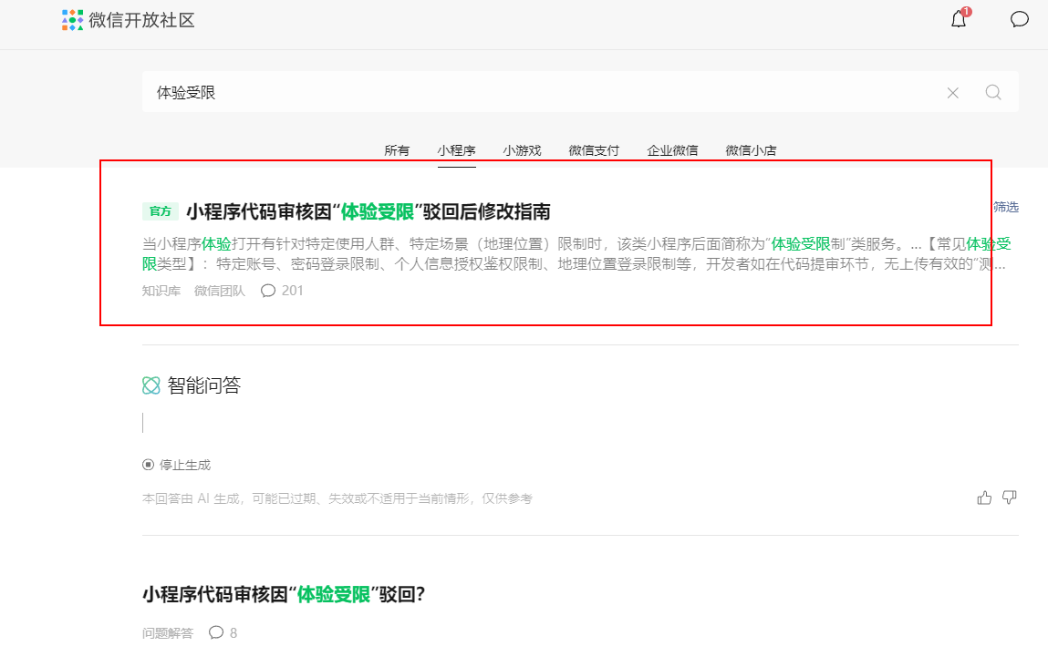The height and width of the screenshot is (667, 1048).
Task: Switch to the 所有 tab
Action: pyautogui.click(x=397, y=150)
